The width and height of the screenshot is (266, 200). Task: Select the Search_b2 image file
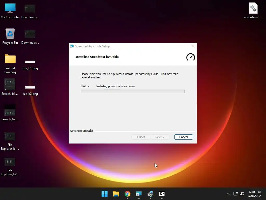pyautogui.click(x=10, y=113)
